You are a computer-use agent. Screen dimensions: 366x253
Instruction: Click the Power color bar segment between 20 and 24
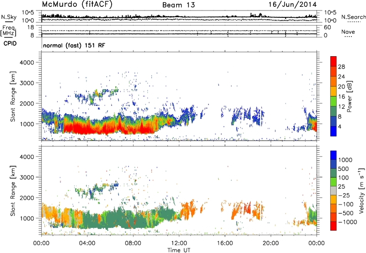334,81
